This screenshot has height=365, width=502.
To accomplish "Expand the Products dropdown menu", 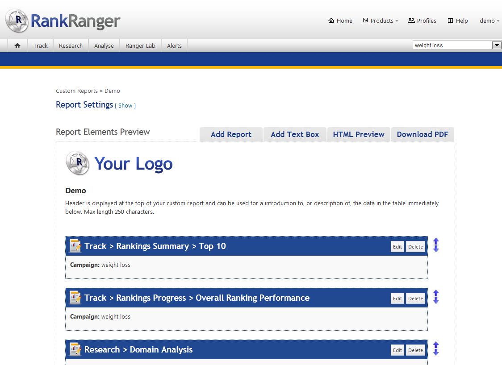I will pyautogui.click(x=381, y=21).
